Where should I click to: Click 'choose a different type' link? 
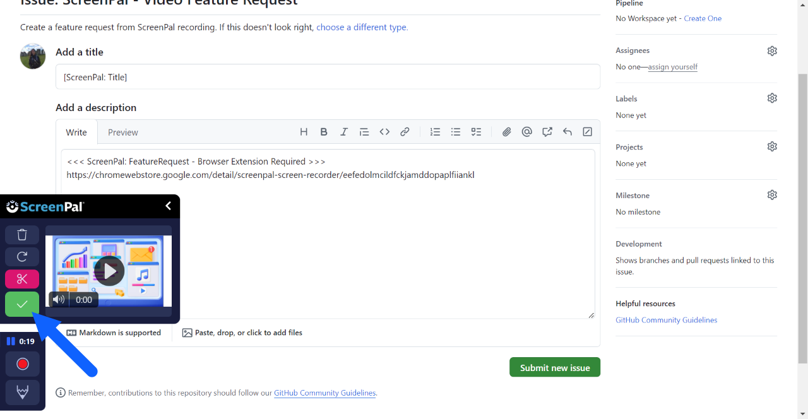362,27
